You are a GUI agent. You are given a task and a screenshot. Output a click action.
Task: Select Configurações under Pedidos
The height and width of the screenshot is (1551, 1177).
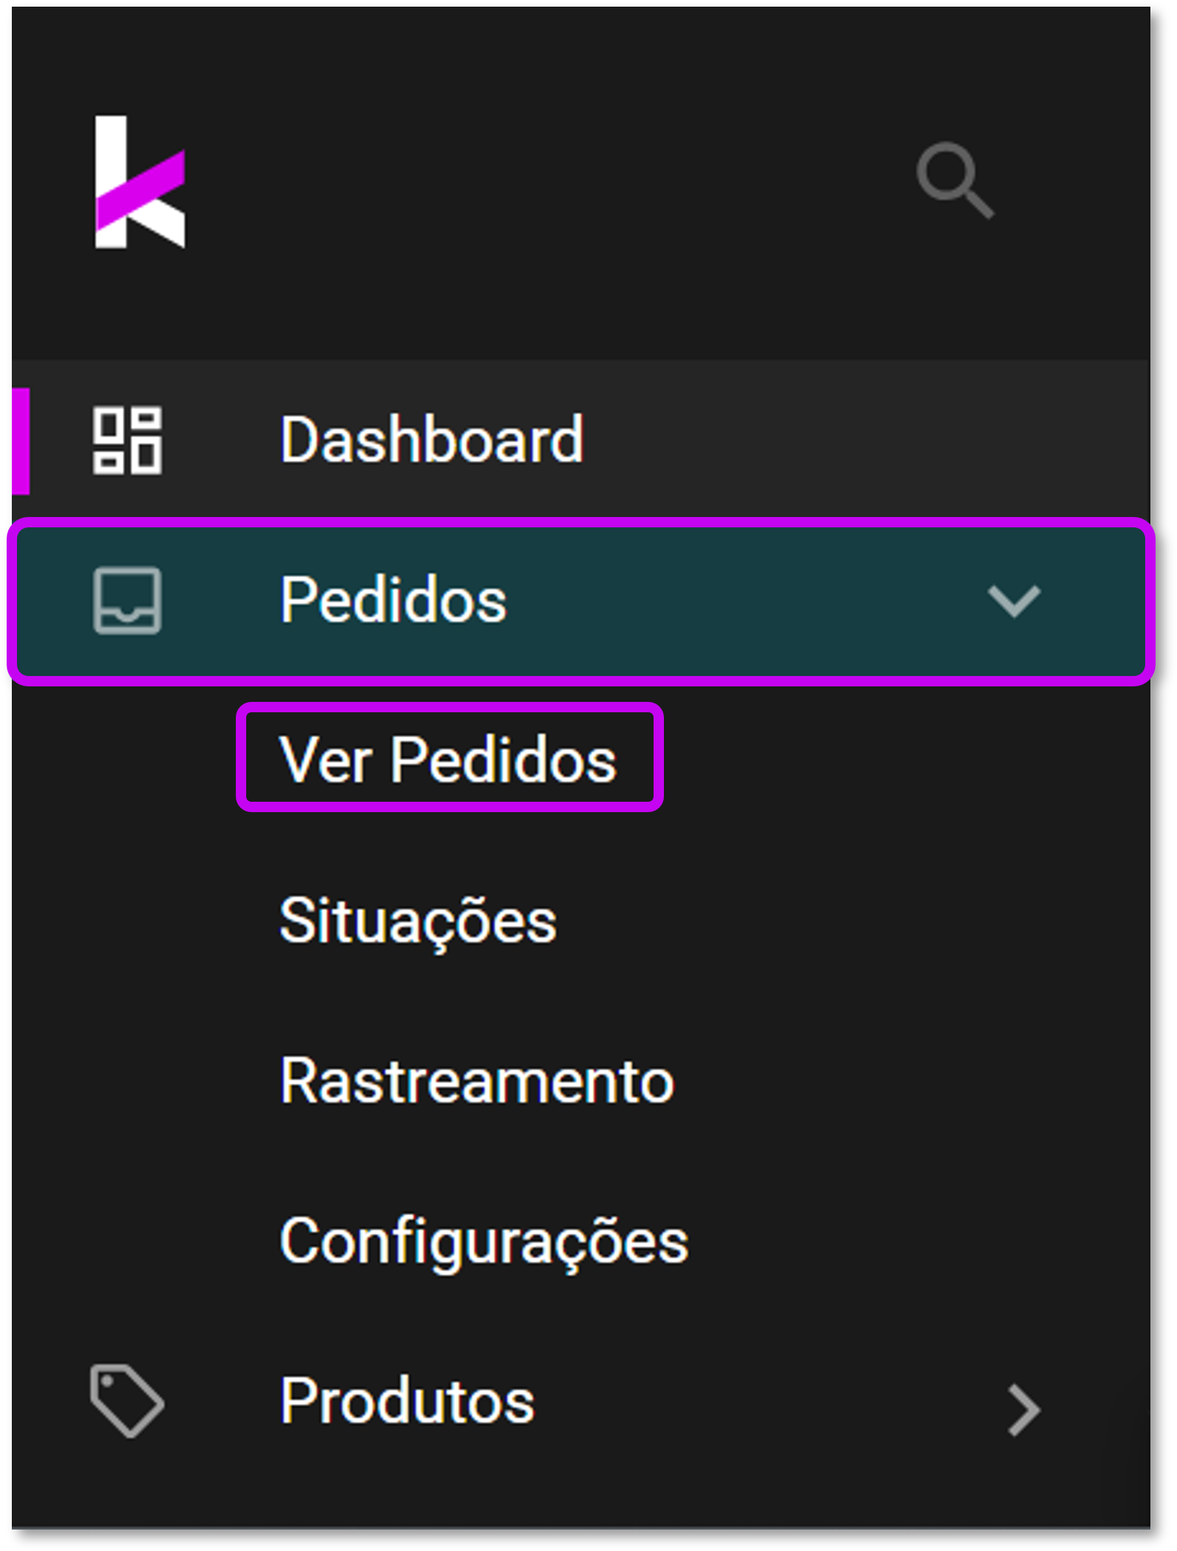pyautogui.click(x=484, y=1239)
